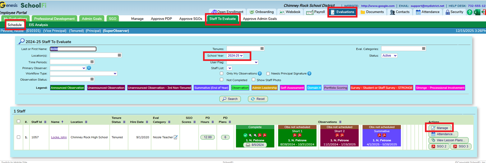Click first PDF icon under Short 1
Image resolution: width=486 pixels, height=163 pixels.
pos(295,135)
